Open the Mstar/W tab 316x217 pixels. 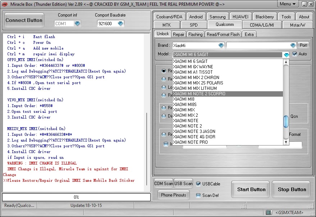(x=298, y=25)
